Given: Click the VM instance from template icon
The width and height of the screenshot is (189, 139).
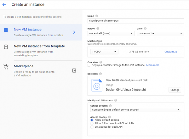Looking at the screenshot, I should click(x=6, y=47).
